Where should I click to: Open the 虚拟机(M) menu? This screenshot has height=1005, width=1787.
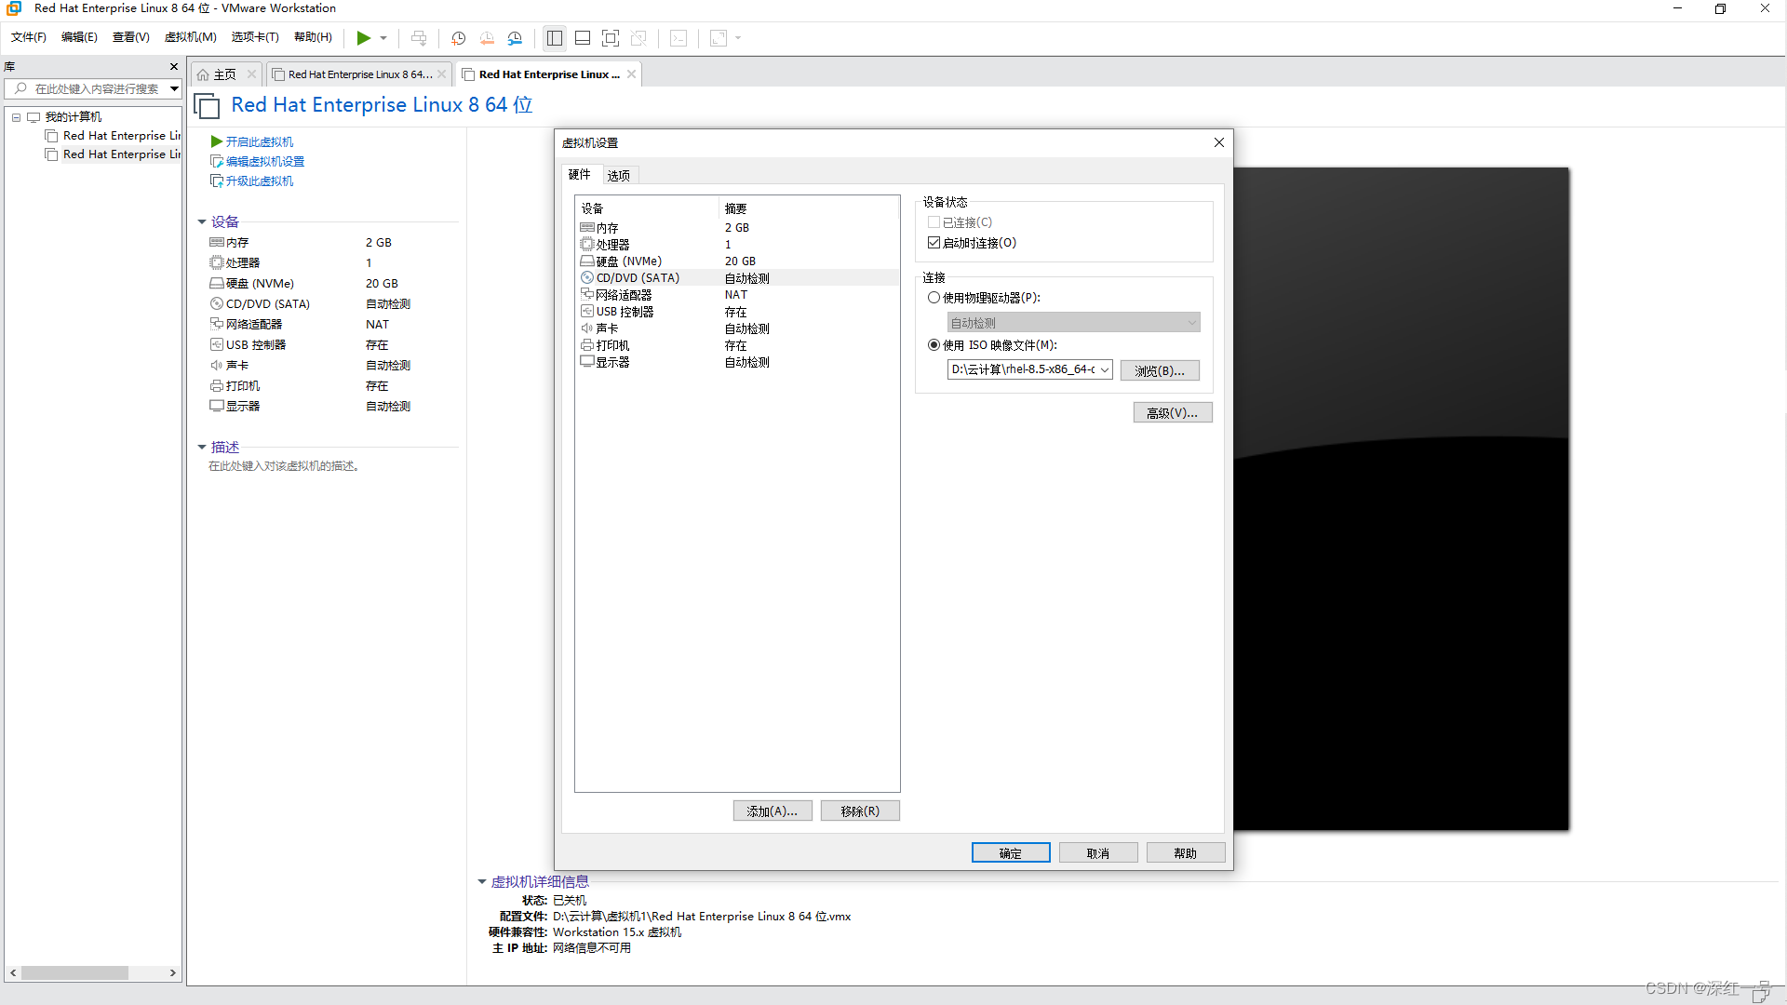tap(190, 37)
